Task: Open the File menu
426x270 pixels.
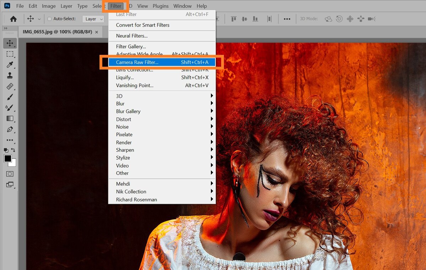Action: [20, 6]
